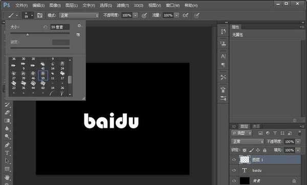This screenshot has width=307, height=185.
Task: Click the brush size input field
Action: [60, 27]
